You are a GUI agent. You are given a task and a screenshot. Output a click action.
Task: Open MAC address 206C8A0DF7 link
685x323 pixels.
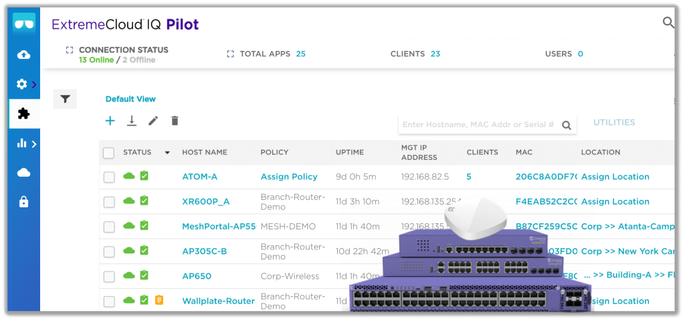tap(546, 177)
